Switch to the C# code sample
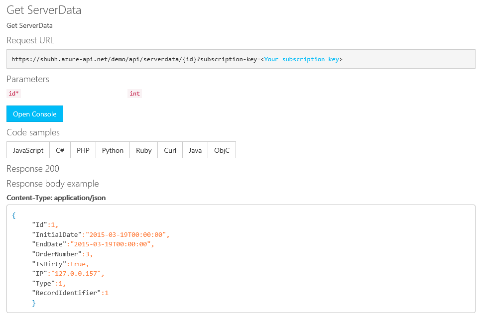Screen dimensions: 484x319 point(60,150)
